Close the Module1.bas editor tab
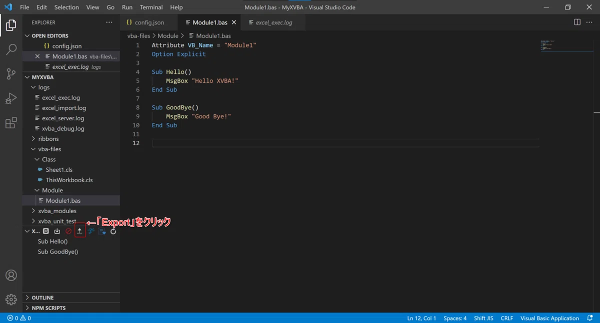This screenshot has height=323, width=600. pyautogui.click(x=234, y=22)
